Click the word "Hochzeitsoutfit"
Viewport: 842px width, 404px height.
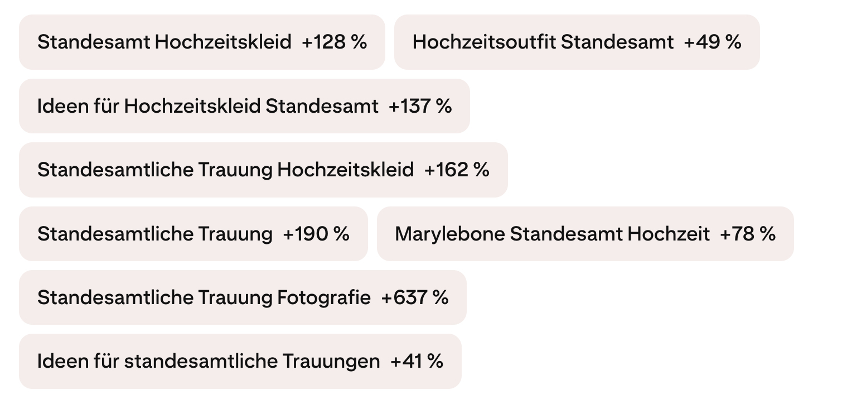[x=484, y=42]
